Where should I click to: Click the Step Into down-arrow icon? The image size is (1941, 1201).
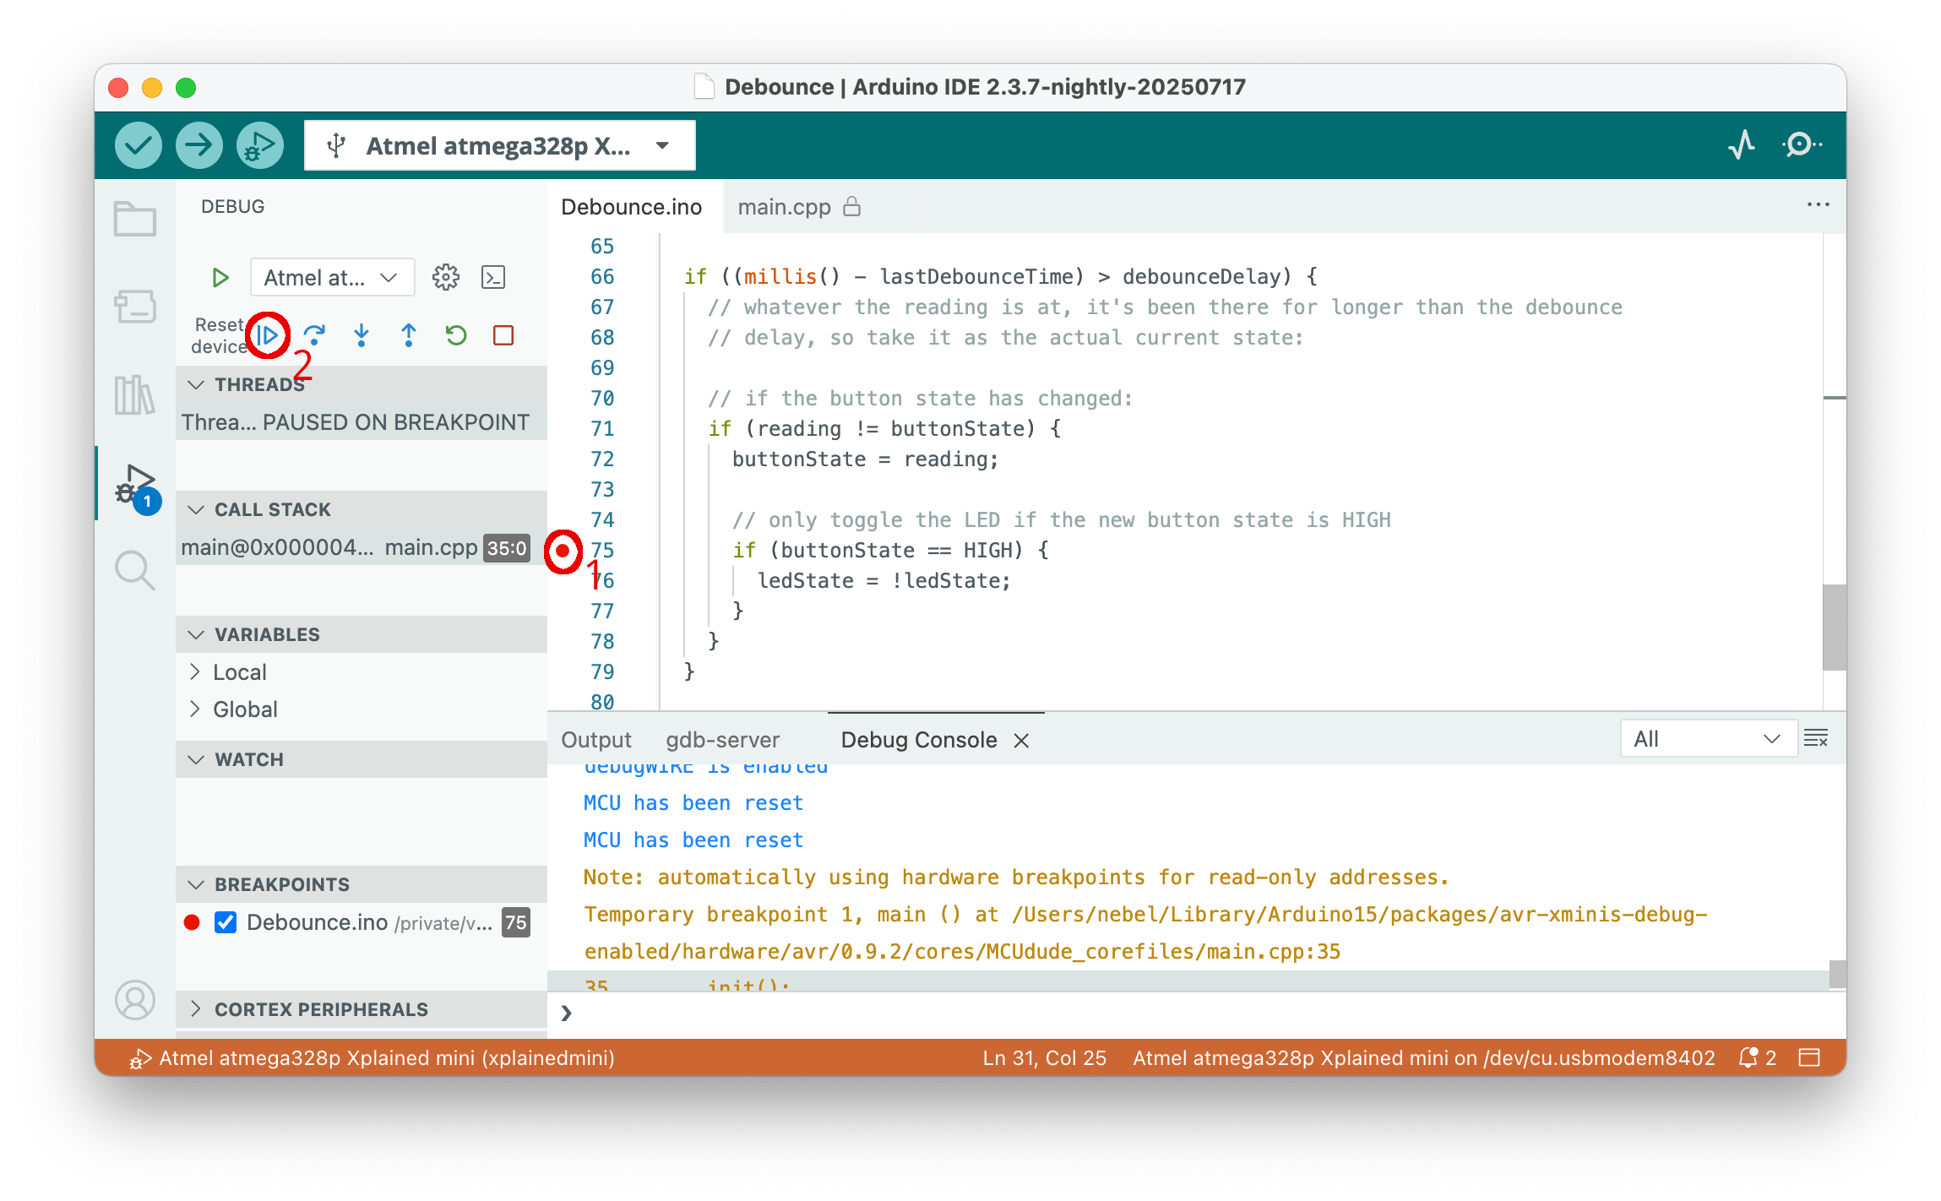click(x=362, y=335)
